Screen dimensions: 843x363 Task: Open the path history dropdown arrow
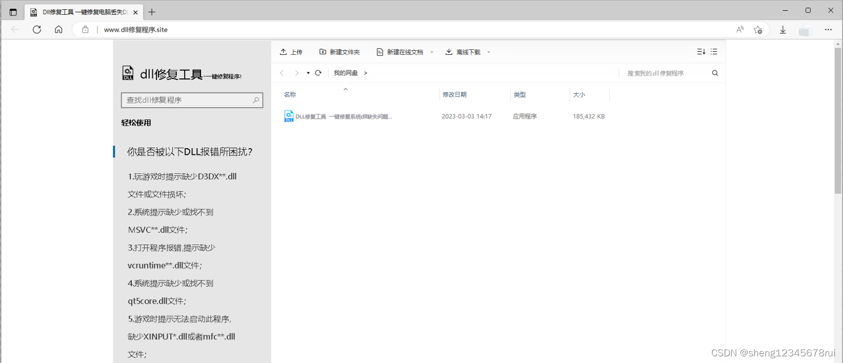pyautogui.click(x=308, y=73)
